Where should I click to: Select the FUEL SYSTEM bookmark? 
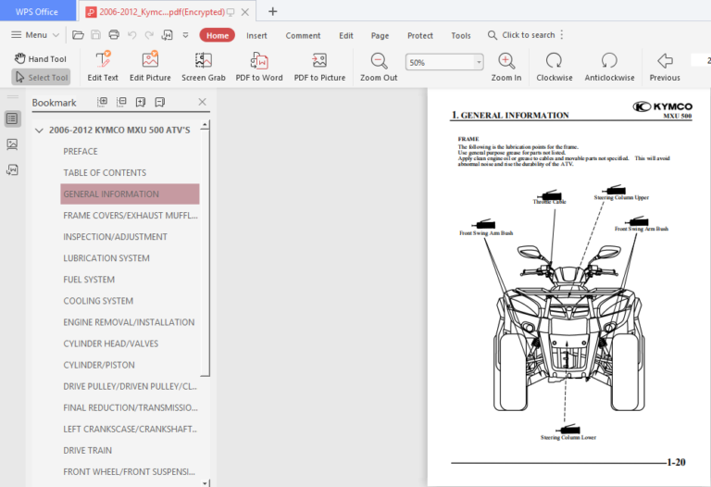pos(89,280)
